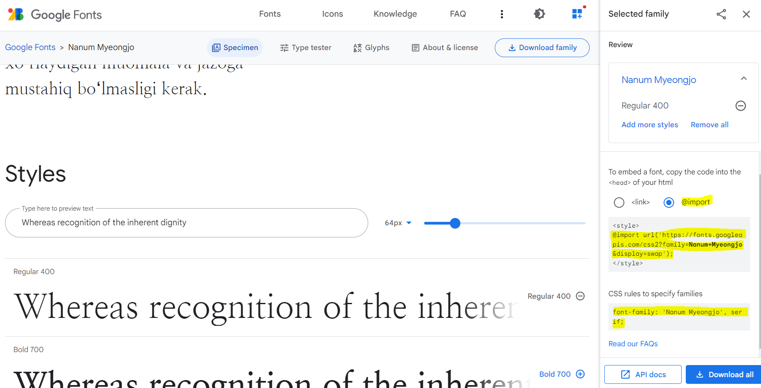Open Read our FAQs link
761x388 pixels.
633,344
